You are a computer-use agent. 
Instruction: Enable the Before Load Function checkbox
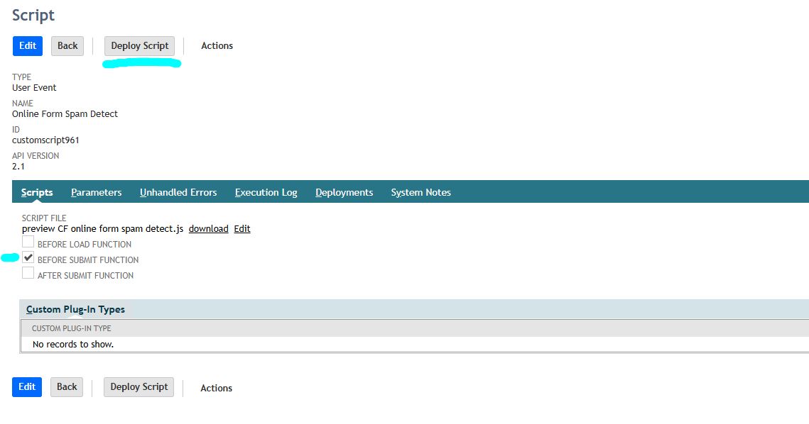coord(28,242)
